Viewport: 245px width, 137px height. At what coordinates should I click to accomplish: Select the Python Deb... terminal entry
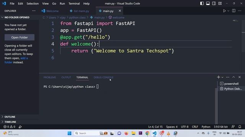pyautogui.click(x=231, y=89)
